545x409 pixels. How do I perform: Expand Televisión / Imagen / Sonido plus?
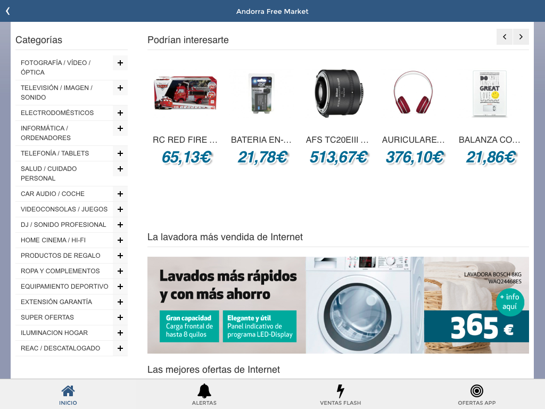tap(120, 88)
